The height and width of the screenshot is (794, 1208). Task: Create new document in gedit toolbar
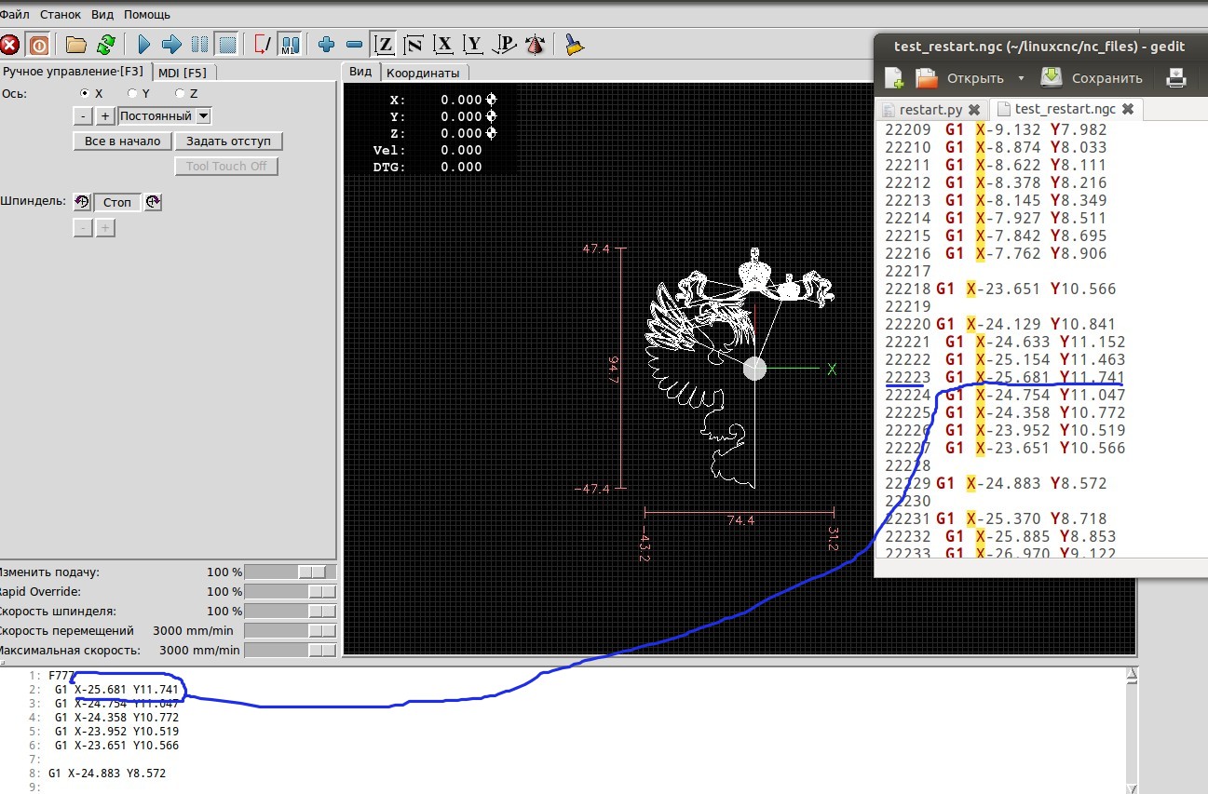(x=893, y=78)
